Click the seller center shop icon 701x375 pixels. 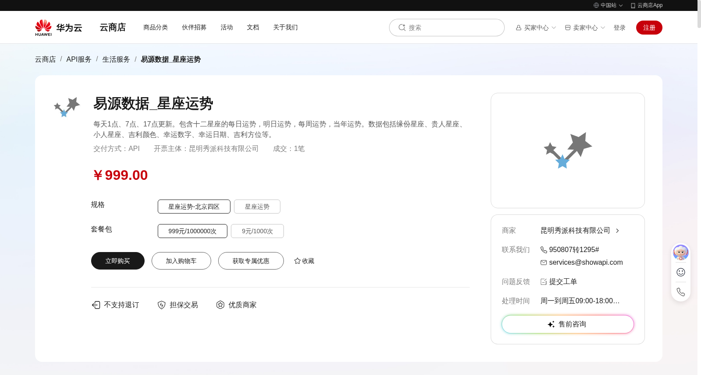tap(568, 28)
